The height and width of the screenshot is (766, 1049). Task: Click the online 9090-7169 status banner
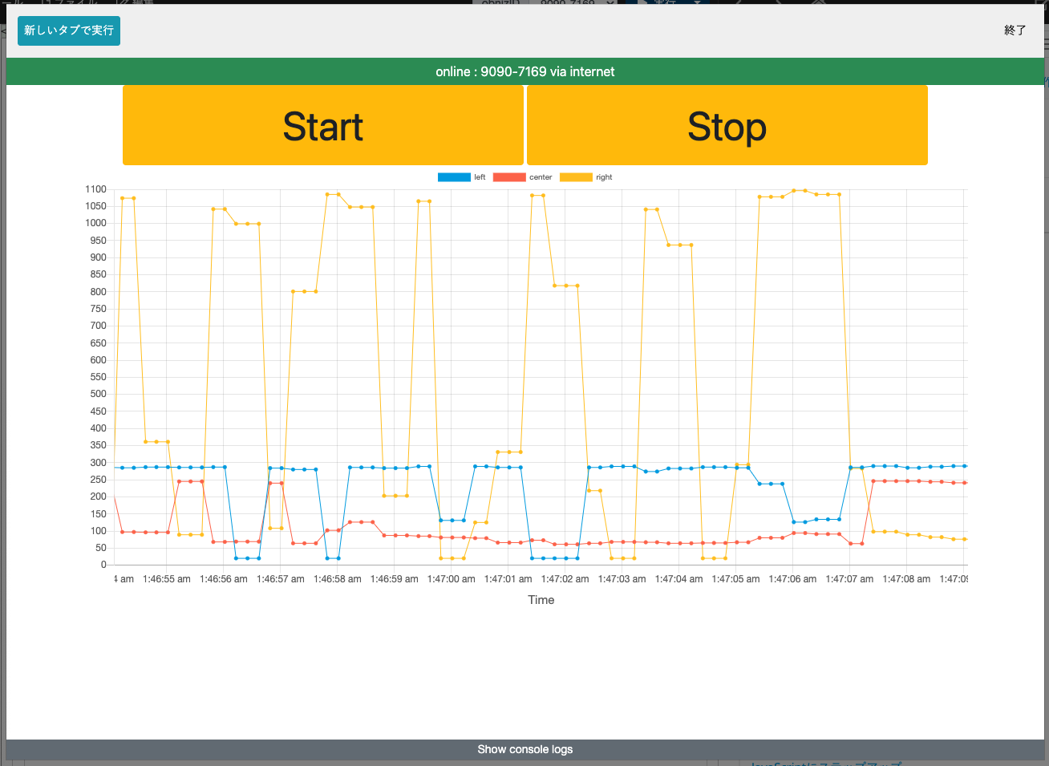524,71
